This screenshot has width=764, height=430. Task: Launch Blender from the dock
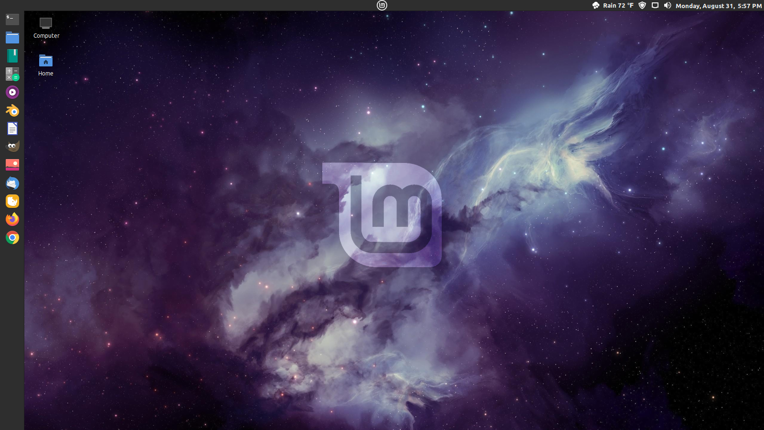[12, 110]
